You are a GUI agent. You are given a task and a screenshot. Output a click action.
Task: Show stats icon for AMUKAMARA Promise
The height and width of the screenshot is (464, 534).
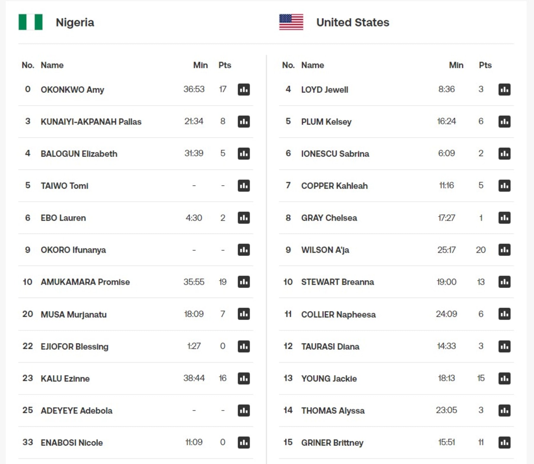point(244,282)
